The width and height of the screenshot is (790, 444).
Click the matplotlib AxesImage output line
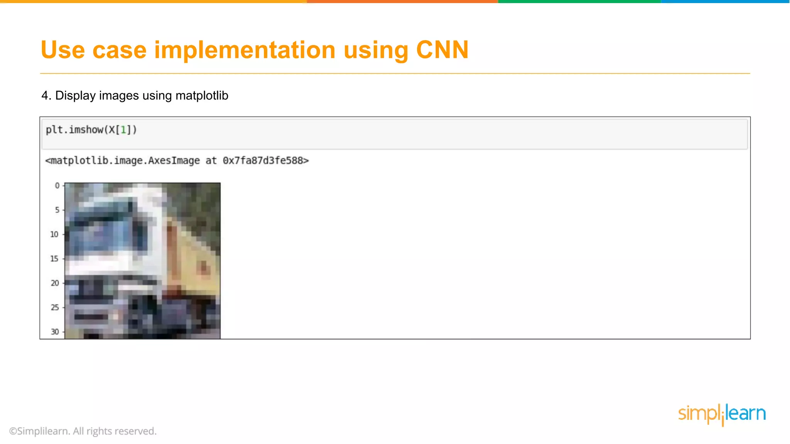click(x=177, y=160)
